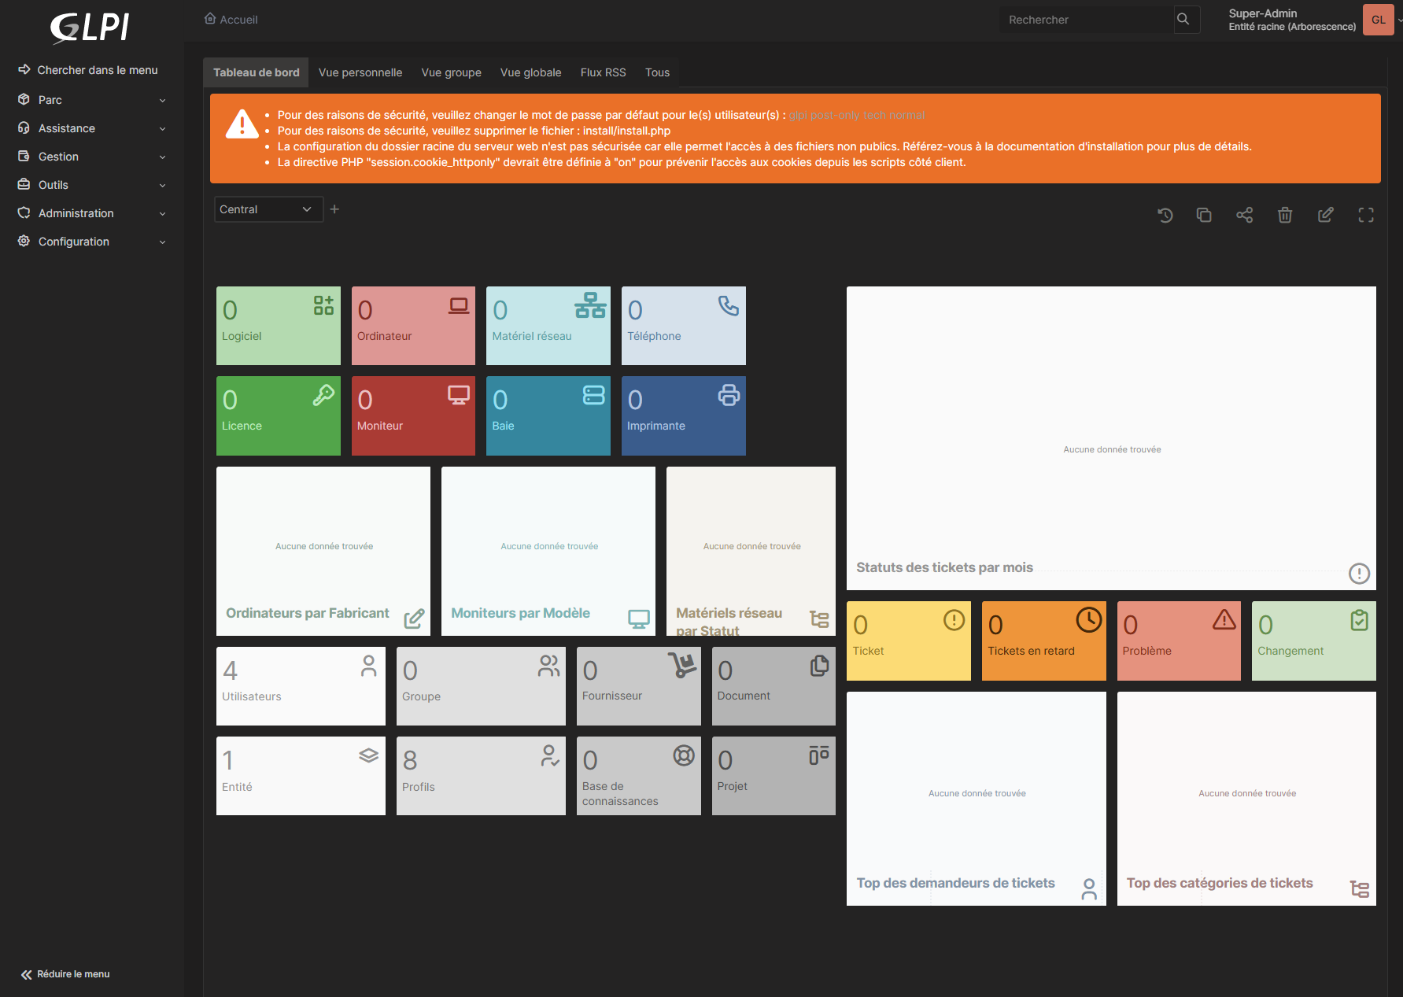The image size is (1403, 997).
Task: Open the Central dashboard dropdown
Action: [268, 209]
